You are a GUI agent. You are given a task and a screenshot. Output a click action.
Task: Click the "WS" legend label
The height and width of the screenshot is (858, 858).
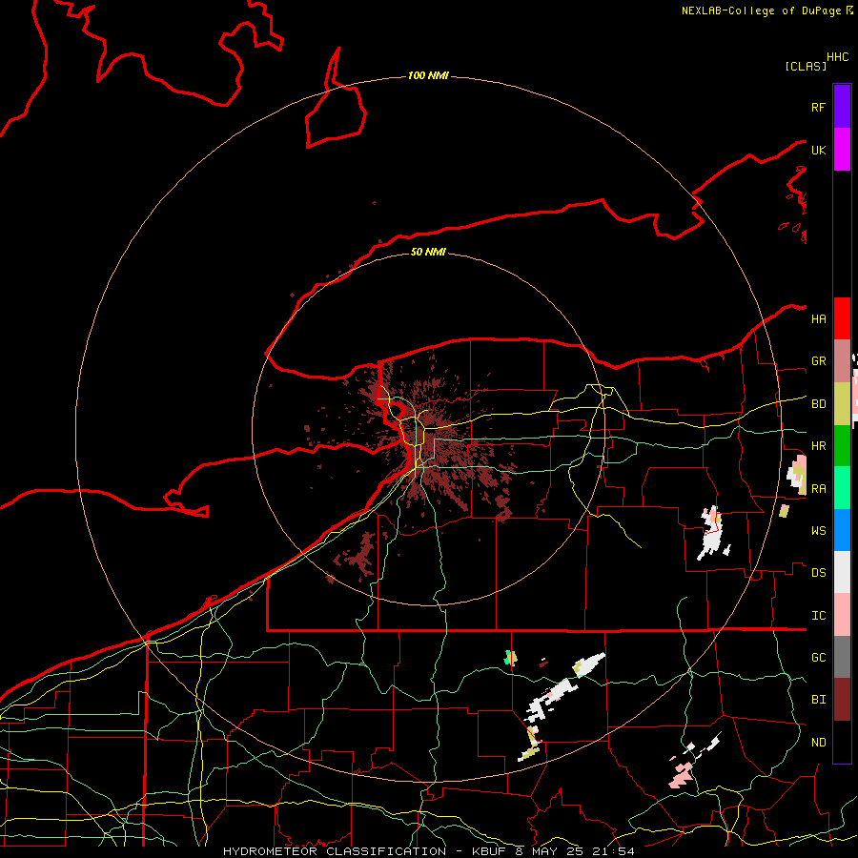[x=818, y=531]
